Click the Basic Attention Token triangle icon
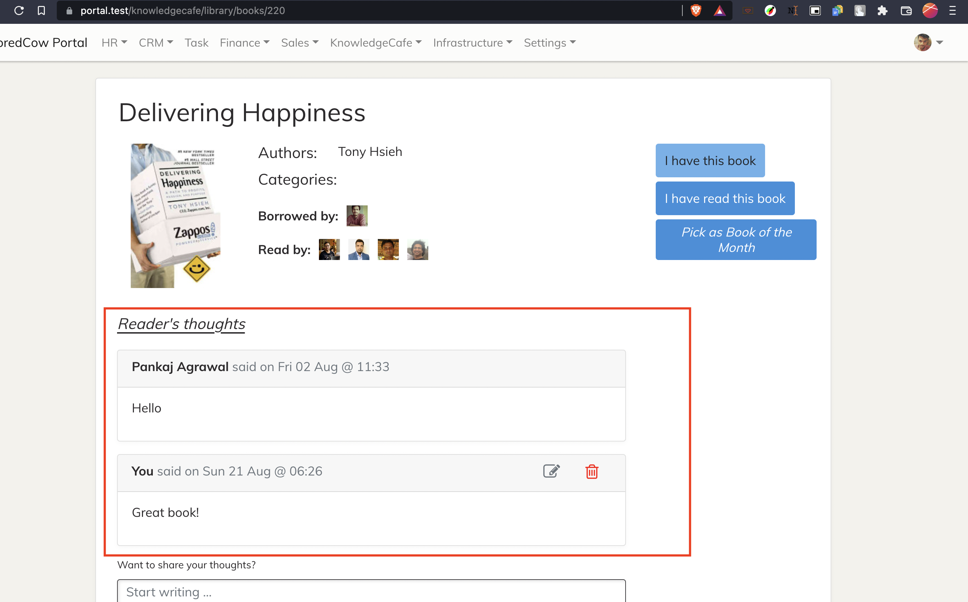Viewport: 968px width, 602px height. pyautogui.click(x=721, y=11)
